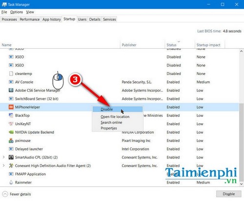The height and width of the screenshot is (201, 244).
Task: Sort by the Startup impact column header
Action: 210,45
